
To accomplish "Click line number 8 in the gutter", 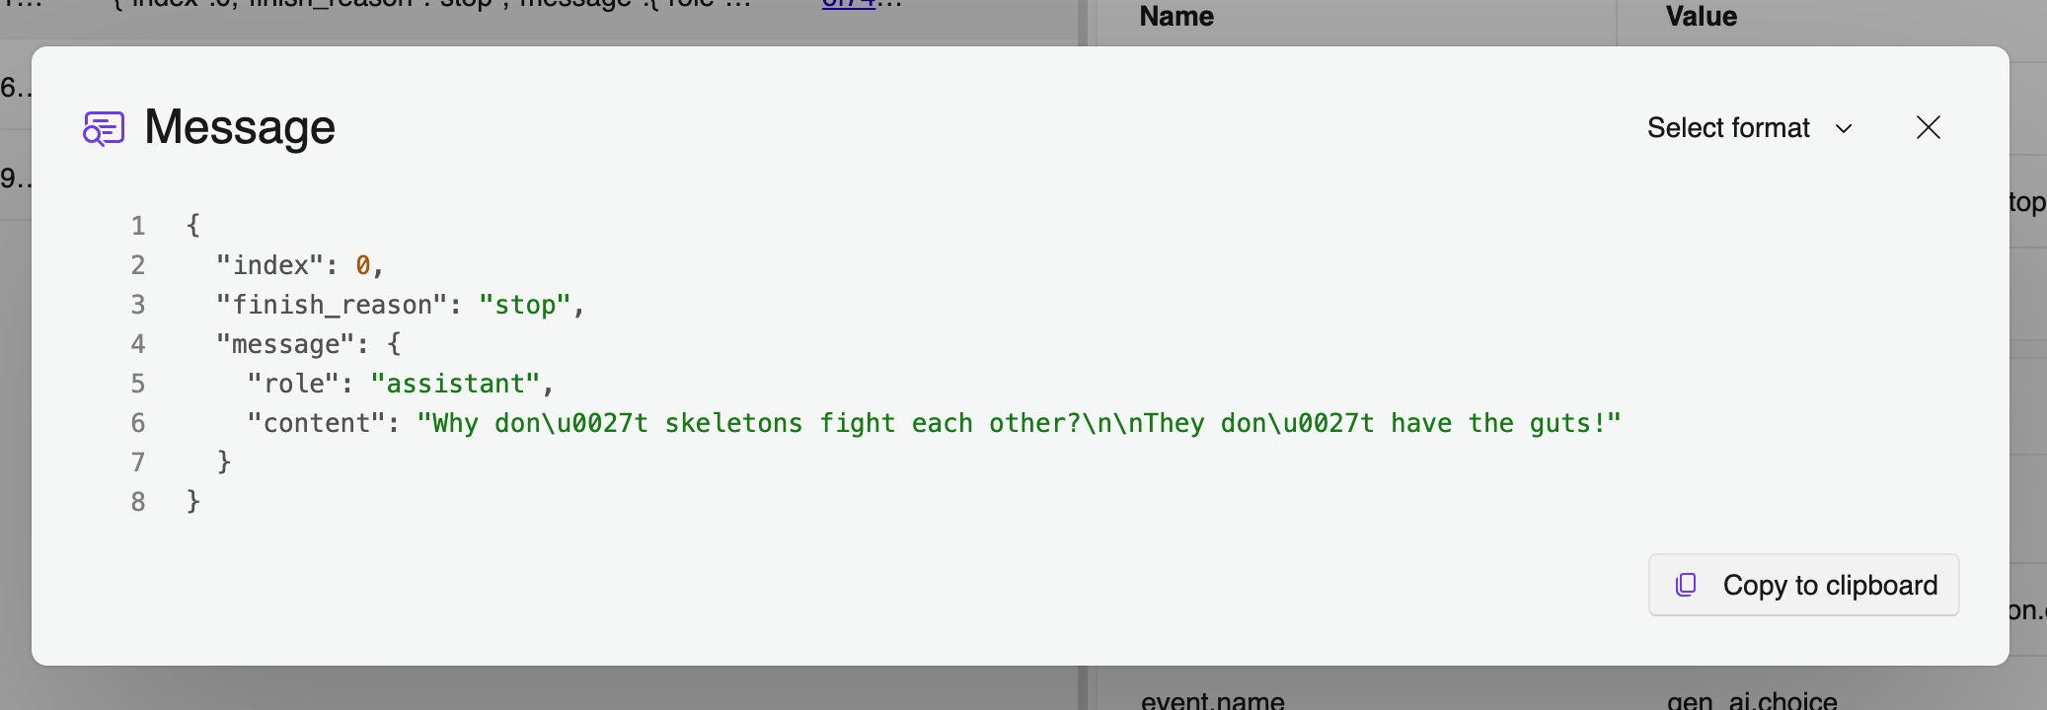I will tap(138, 502).
